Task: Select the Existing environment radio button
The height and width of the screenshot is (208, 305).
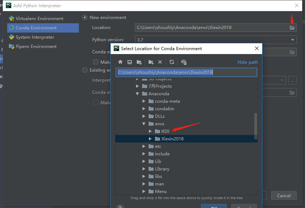Action: pyautogui.click(x=85, y=70)
